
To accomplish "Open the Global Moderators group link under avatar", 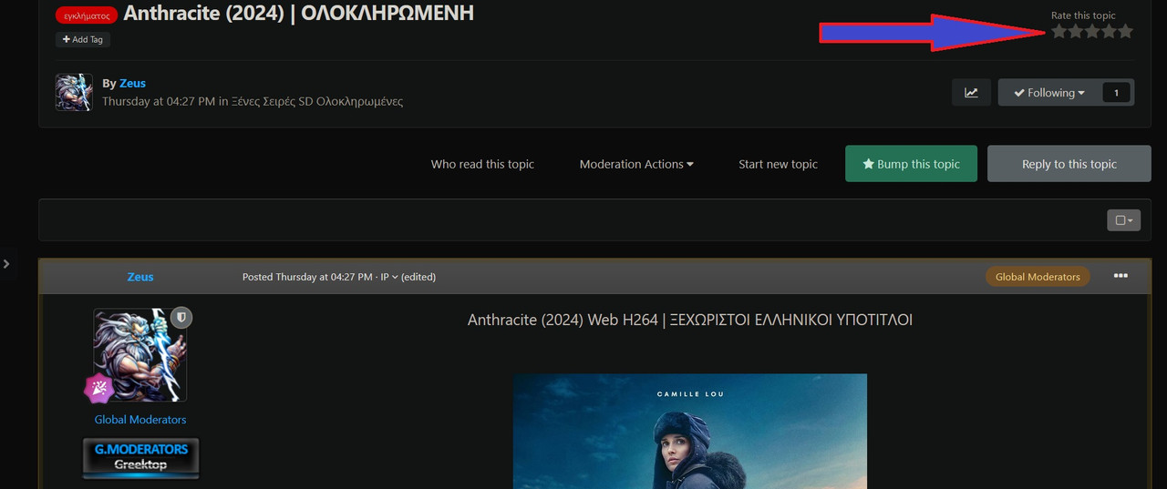I will [140, 420].
